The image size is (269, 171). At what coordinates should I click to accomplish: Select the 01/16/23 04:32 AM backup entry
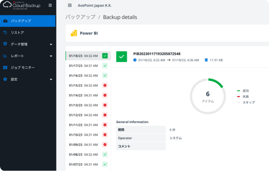[88, 76]
